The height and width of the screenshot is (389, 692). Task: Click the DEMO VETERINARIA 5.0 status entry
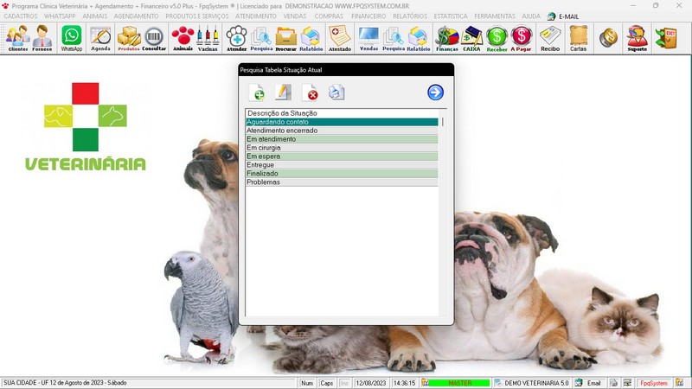point(533,383)
